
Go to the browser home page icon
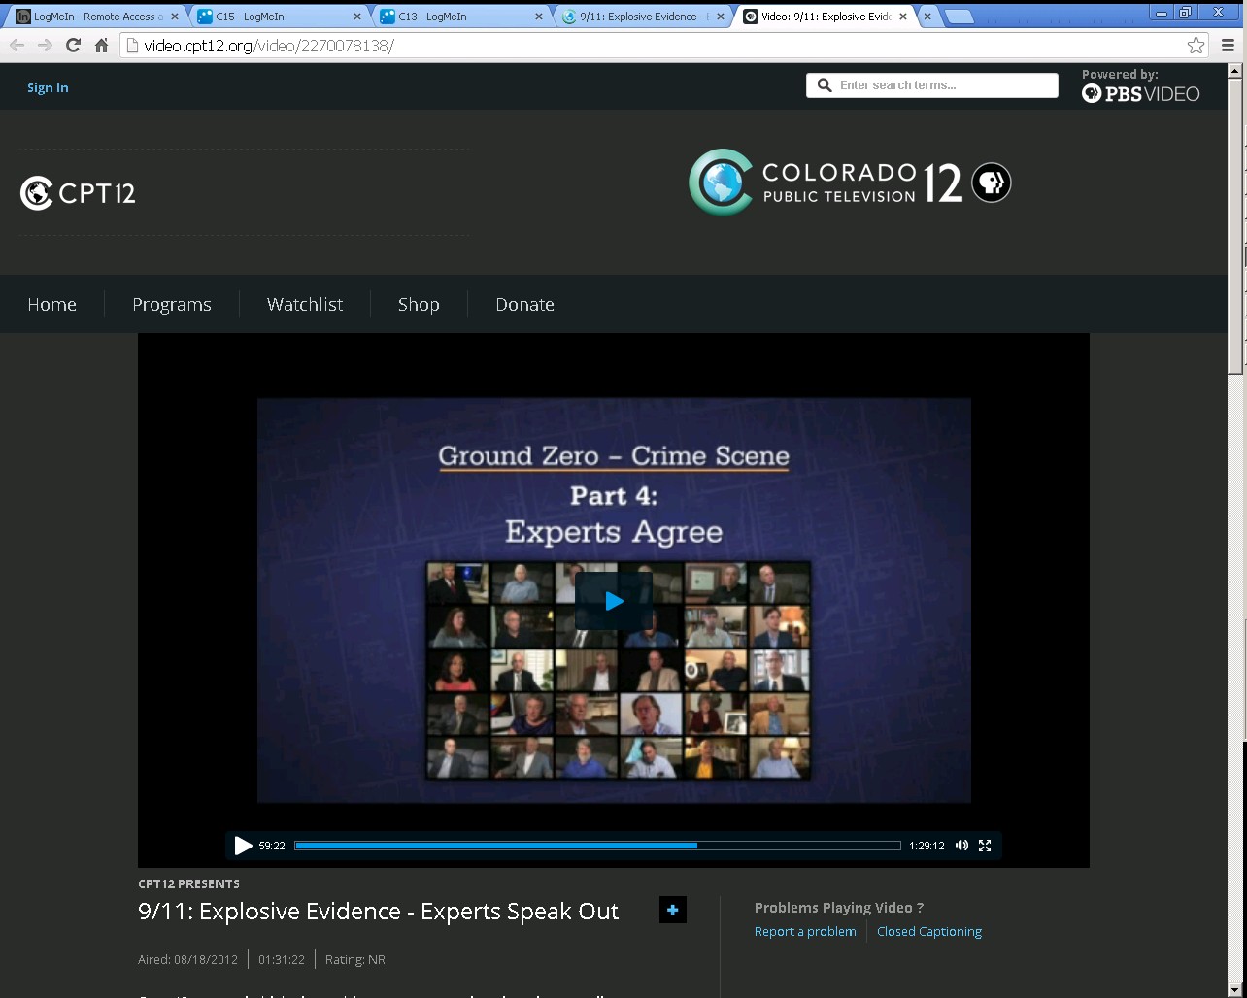101,45
